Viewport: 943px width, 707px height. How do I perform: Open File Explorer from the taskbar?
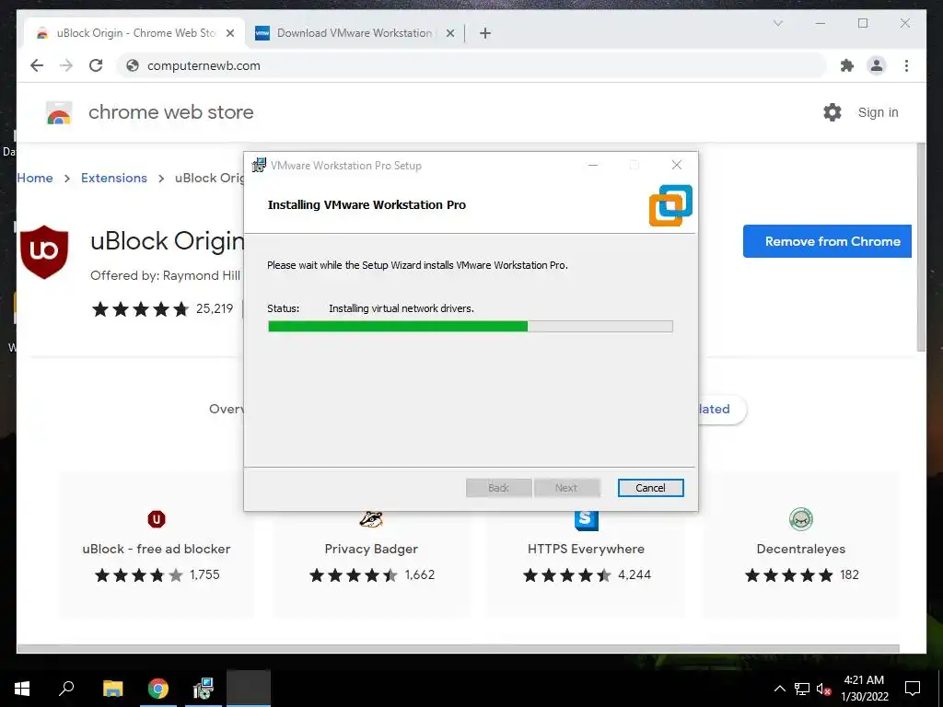(112, 689)
